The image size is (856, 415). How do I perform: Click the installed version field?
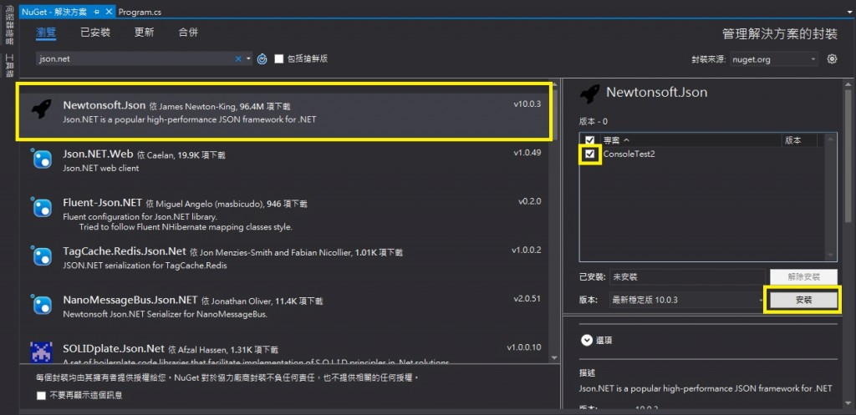coord(689,276)
